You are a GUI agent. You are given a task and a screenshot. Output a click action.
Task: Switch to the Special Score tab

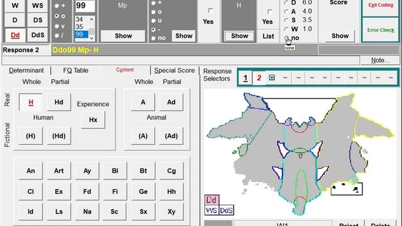(175, 70)
